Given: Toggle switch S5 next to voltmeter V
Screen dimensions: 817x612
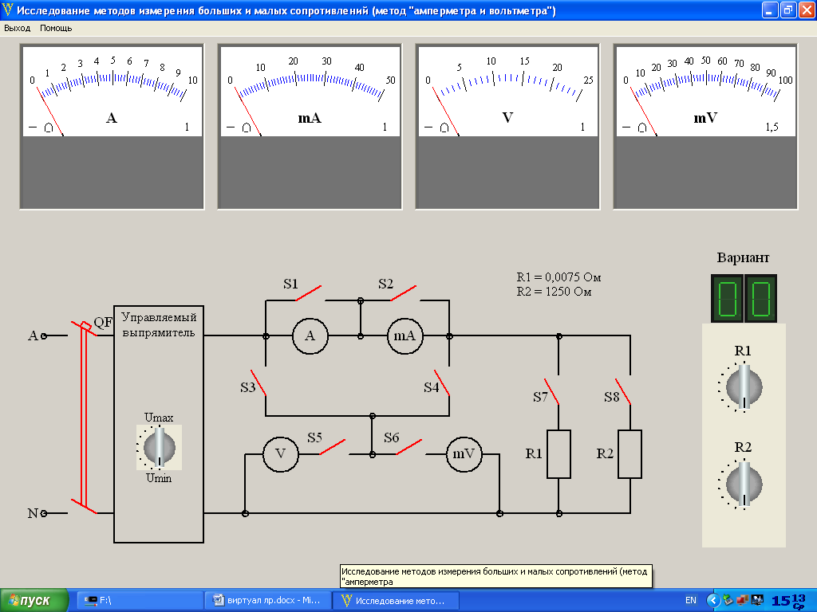Looking at the screenshot, I should point(333,447).
